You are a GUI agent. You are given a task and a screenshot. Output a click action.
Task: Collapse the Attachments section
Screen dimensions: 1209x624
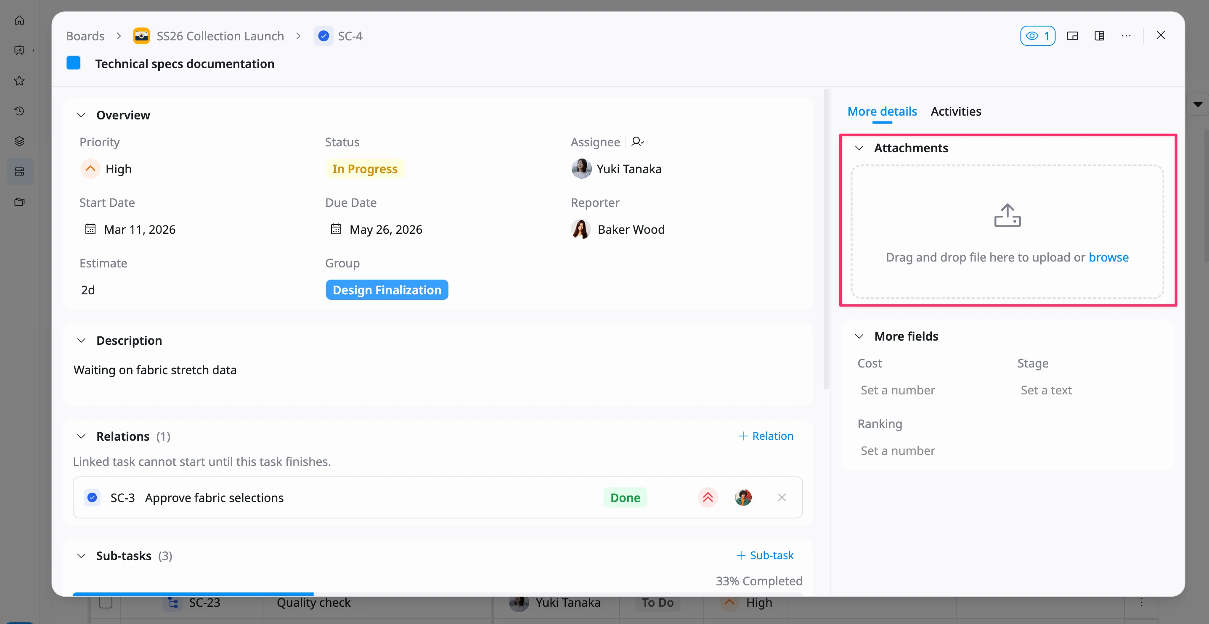(859, 148)
